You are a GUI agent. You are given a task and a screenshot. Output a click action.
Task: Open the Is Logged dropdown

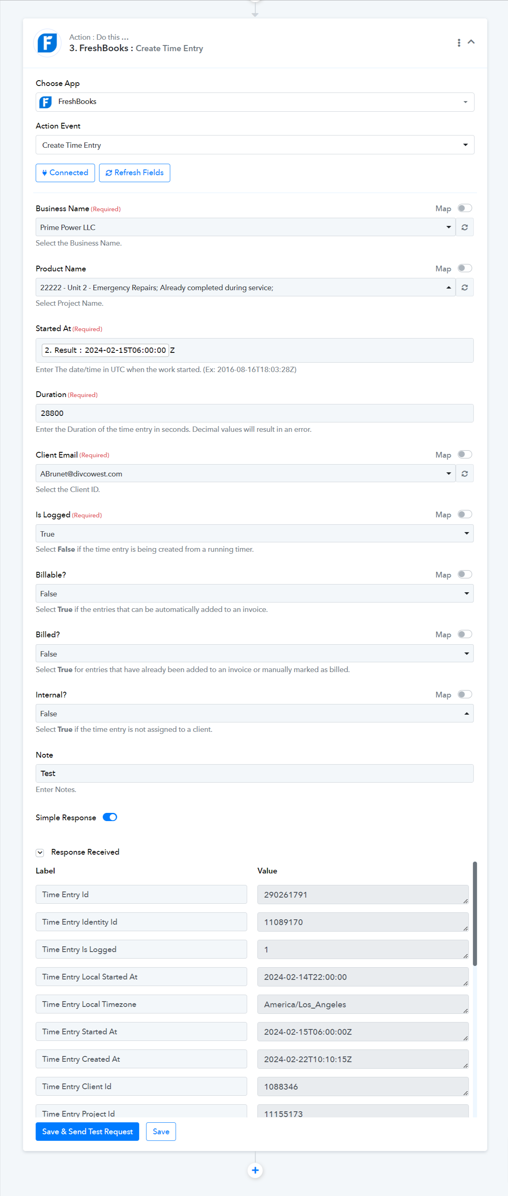pos(255,533)
